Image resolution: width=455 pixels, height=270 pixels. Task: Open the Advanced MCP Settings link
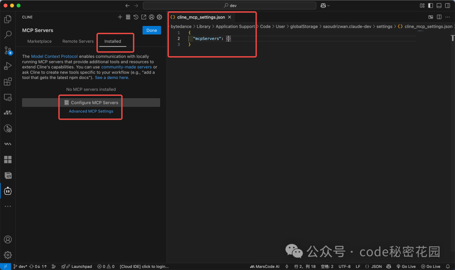click(x=90, y=111)
